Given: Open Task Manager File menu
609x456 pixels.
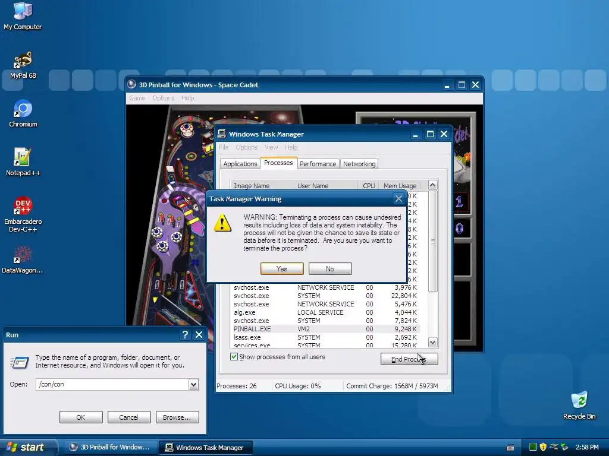Looking at the screenshot, I should [x=224, y=147].
